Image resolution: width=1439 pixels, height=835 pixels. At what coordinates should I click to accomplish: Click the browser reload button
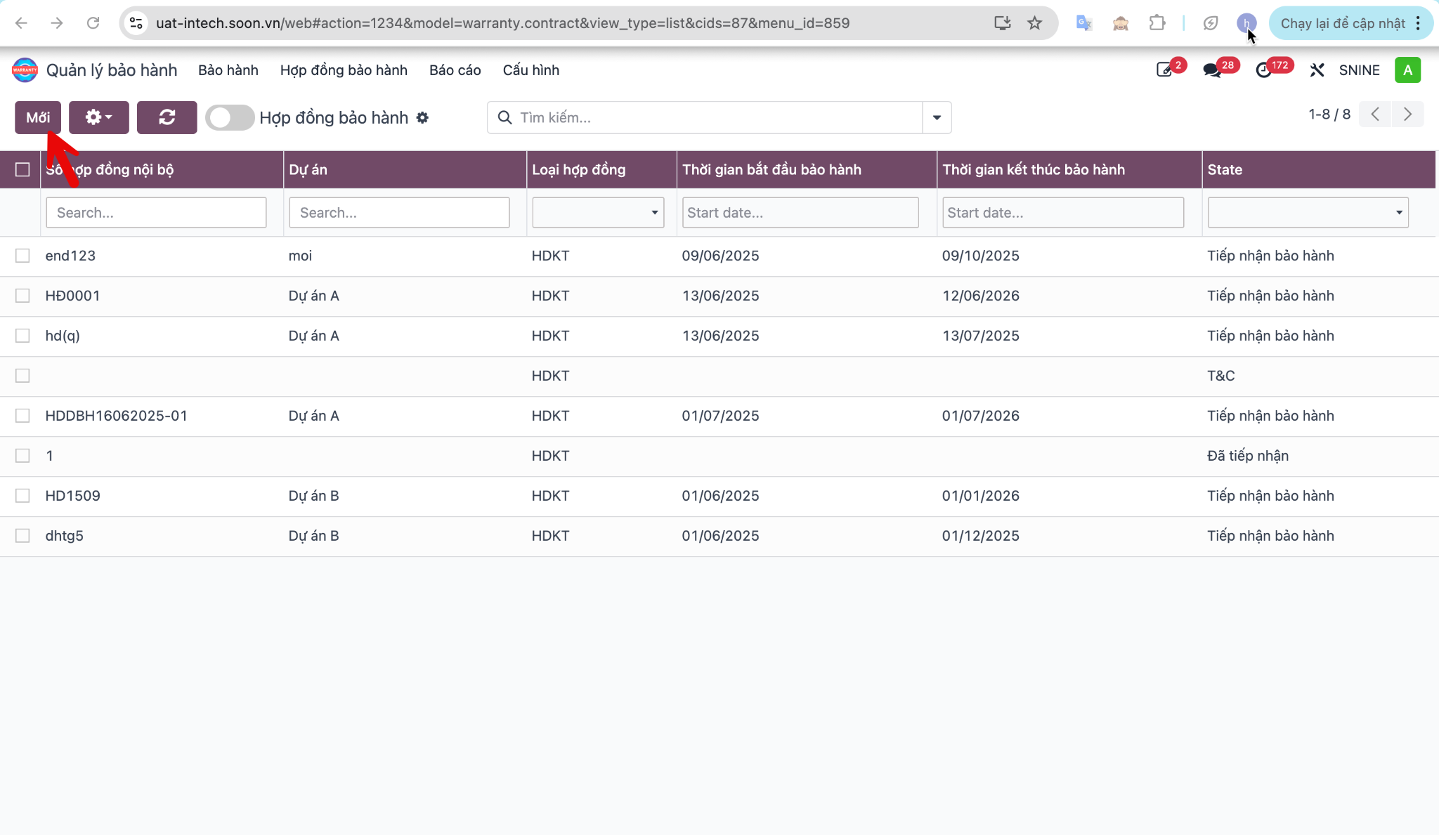(x=93, y=23)
